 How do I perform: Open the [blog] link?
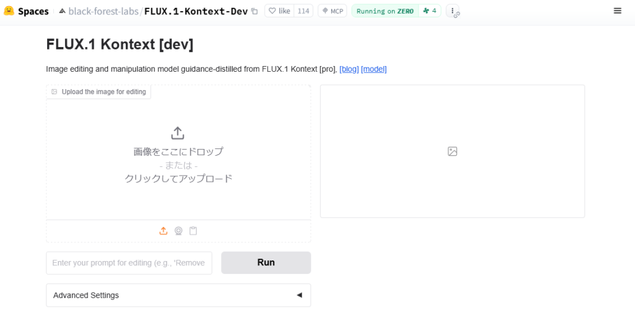[x=349, y=69]
